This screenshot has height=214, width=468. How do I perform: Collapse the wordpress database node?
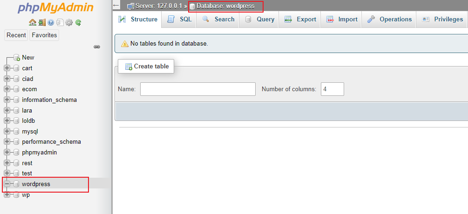[x=7, y=184]
